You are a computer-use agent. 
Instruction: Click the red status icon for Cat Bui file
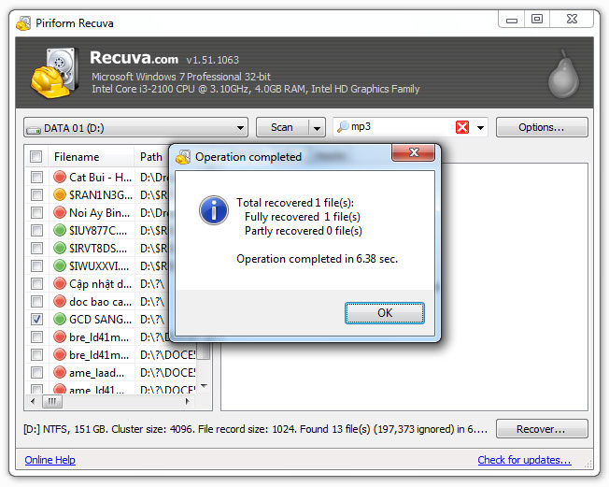click(60, 178)
